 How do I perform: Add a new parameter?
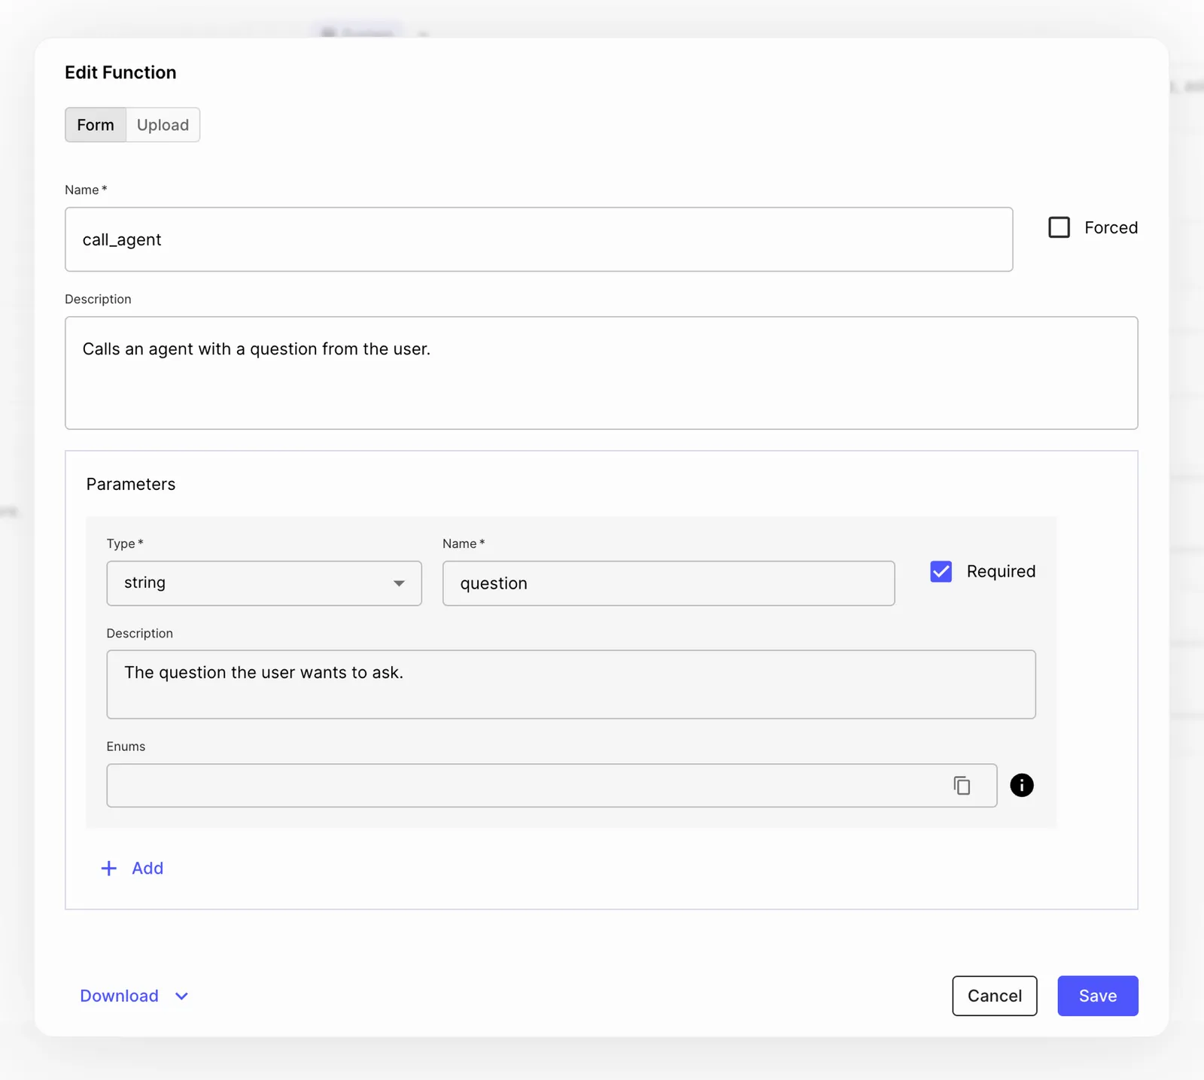click(x=132, y=869)
